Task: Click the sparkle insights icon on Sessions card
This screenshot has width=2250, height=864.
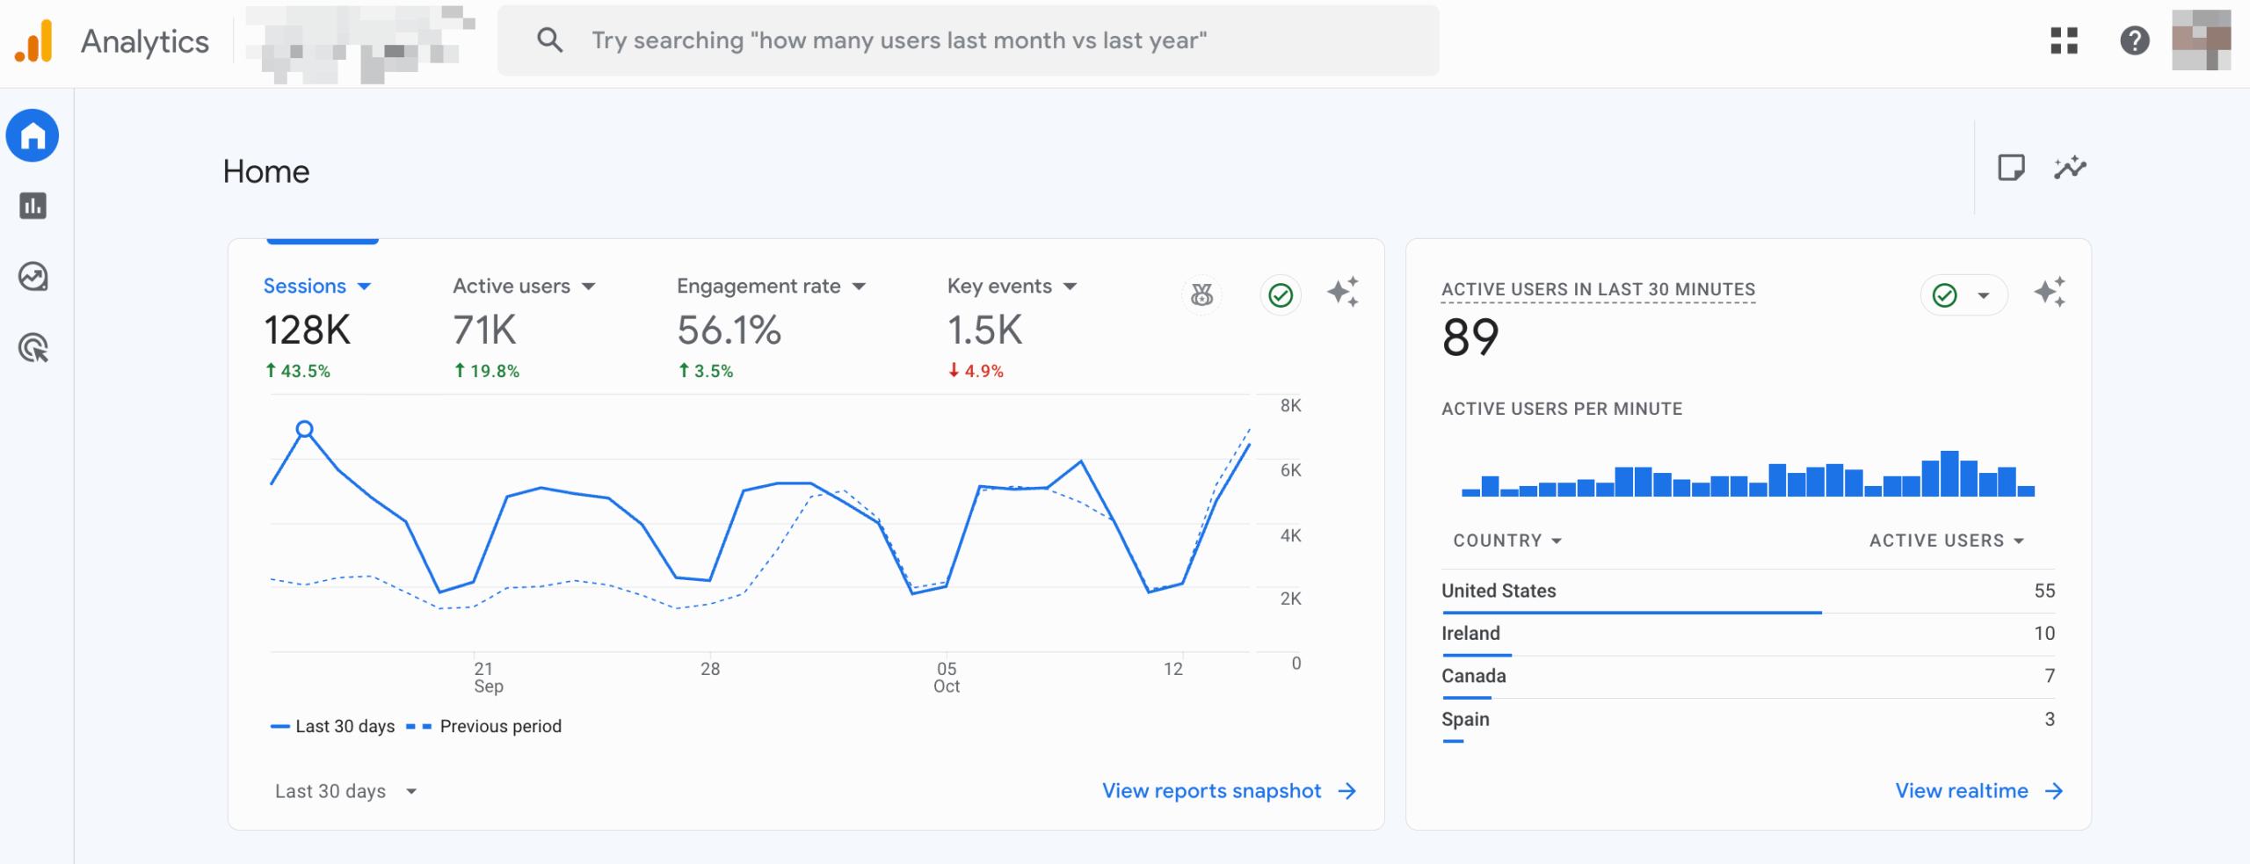Action: coord(1343,293)
